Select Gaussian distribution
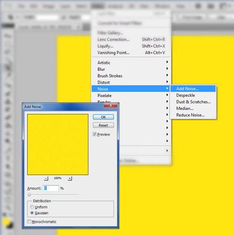The height and width of the screenshot is (235, 234). pyautogui.click(x=32, y=213)
